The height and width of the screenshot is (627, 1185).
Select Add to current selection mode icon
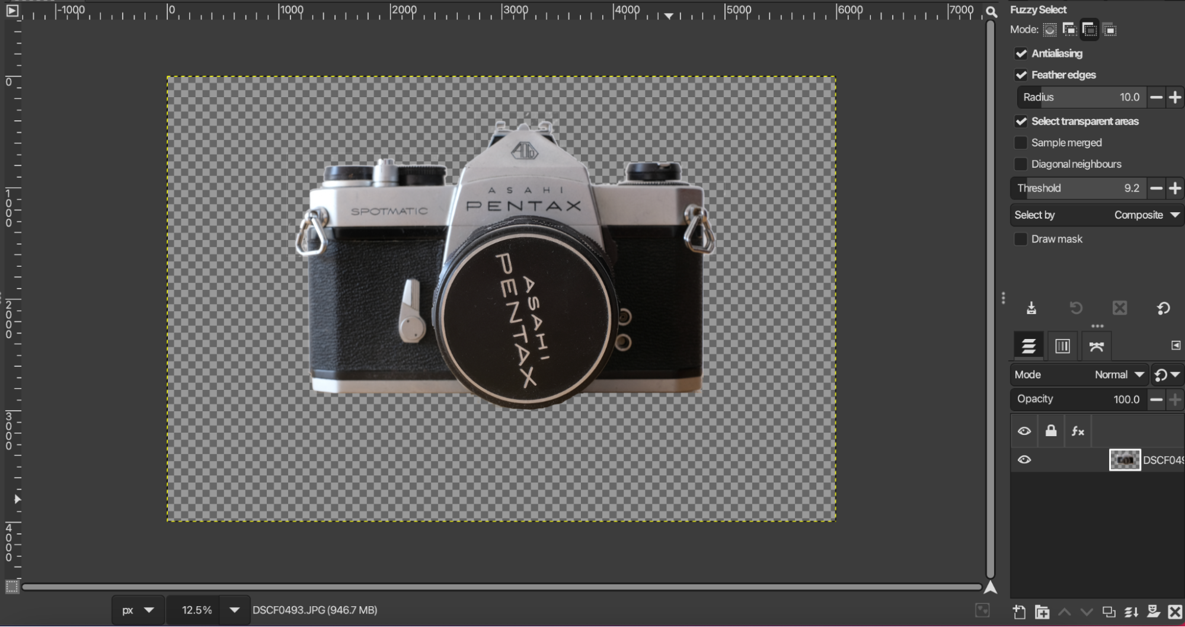(x=1069, y=30)
